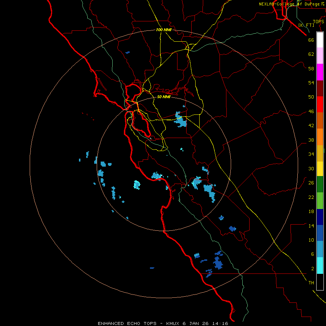Click the black threshold swatch at the legend bottom
This screenshot has height=326, width=326.
point(320,282)
